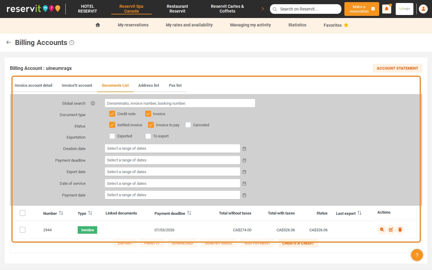
Task: Sort the table by Number column
Action: tap(61, 213)
